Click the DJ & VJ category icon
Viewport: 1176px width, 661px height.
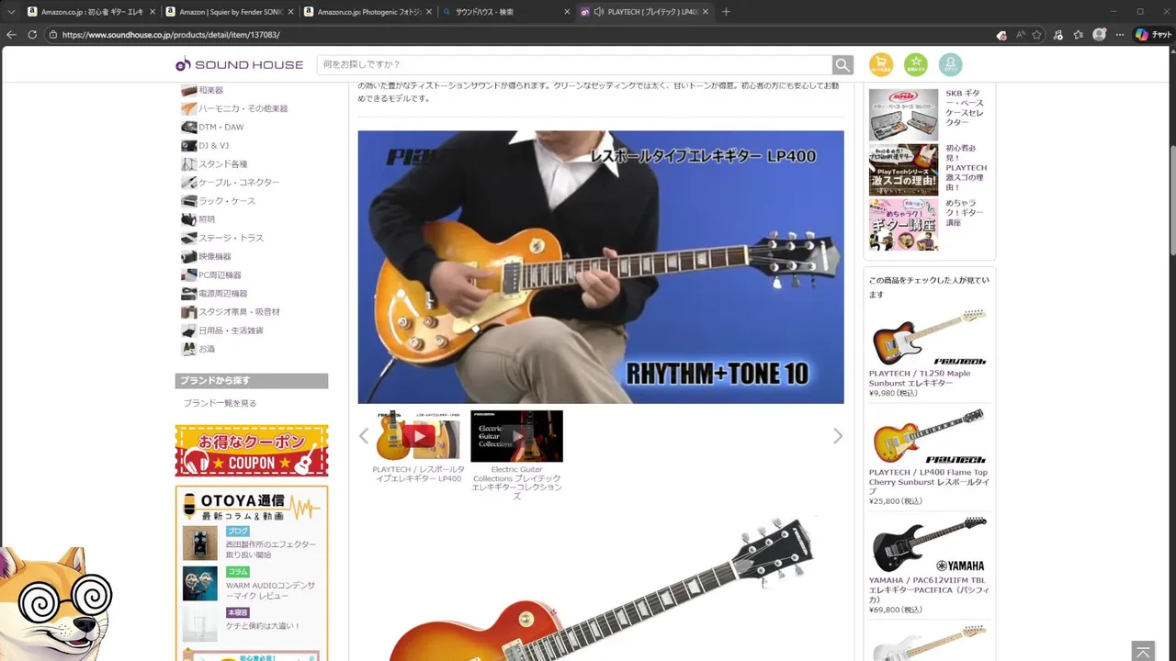tap(188, 145)
